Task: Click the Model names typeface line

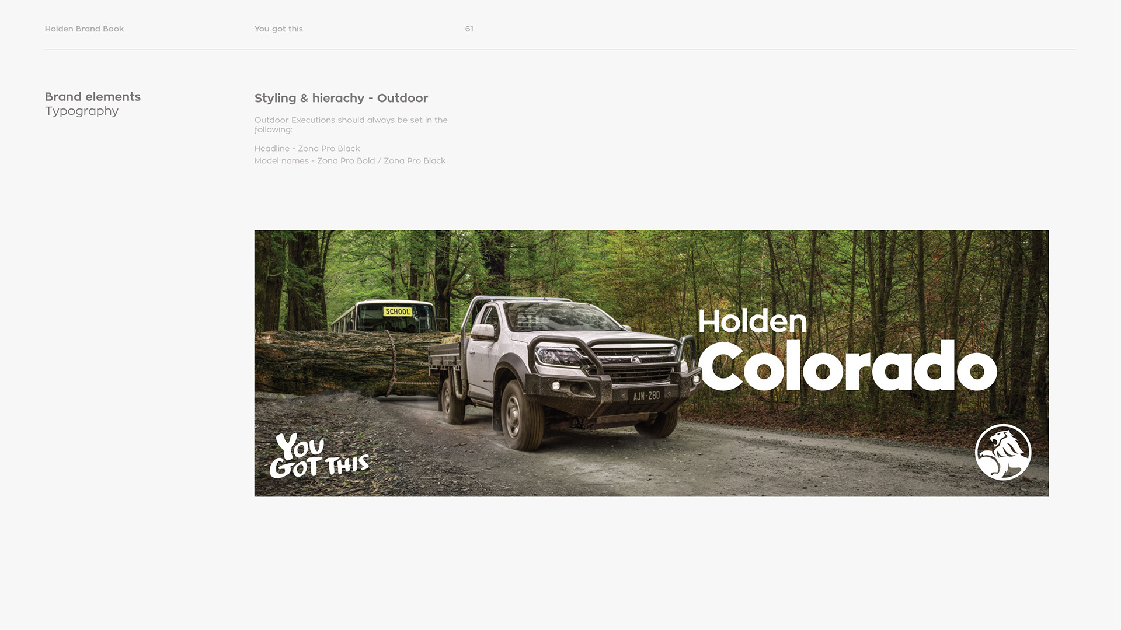Action: [x=350, y=161]
